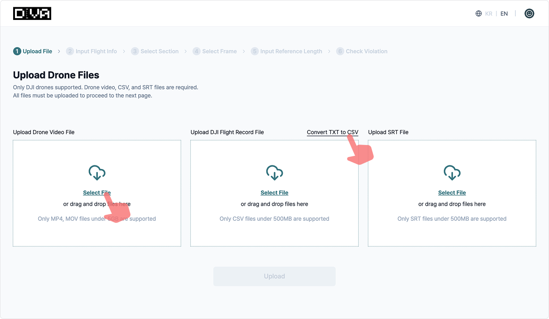Click the cloud icon in Flight Record upload box
549x319 pixels.
[x=274, y=173]
